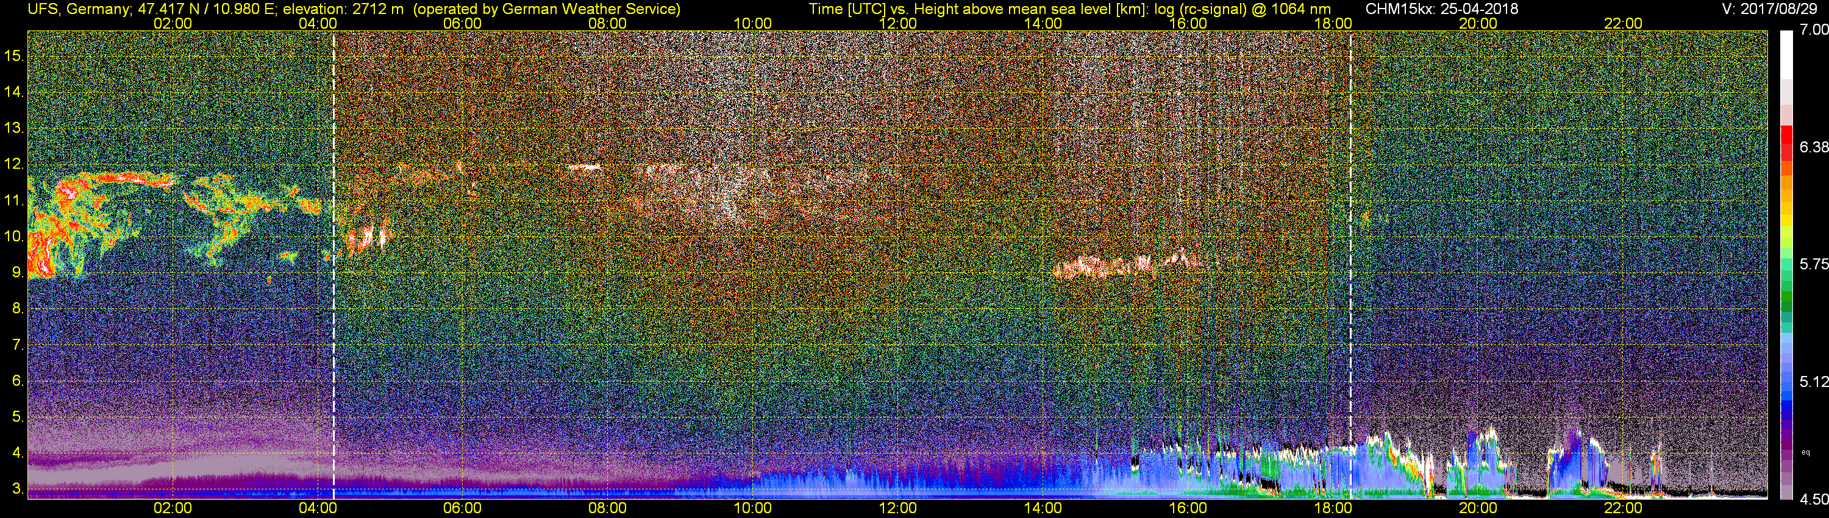This screenshot has height=518, width=1829.
Task: Click the 18:00 label on the bottom time axis
Action: [1333, 508]
